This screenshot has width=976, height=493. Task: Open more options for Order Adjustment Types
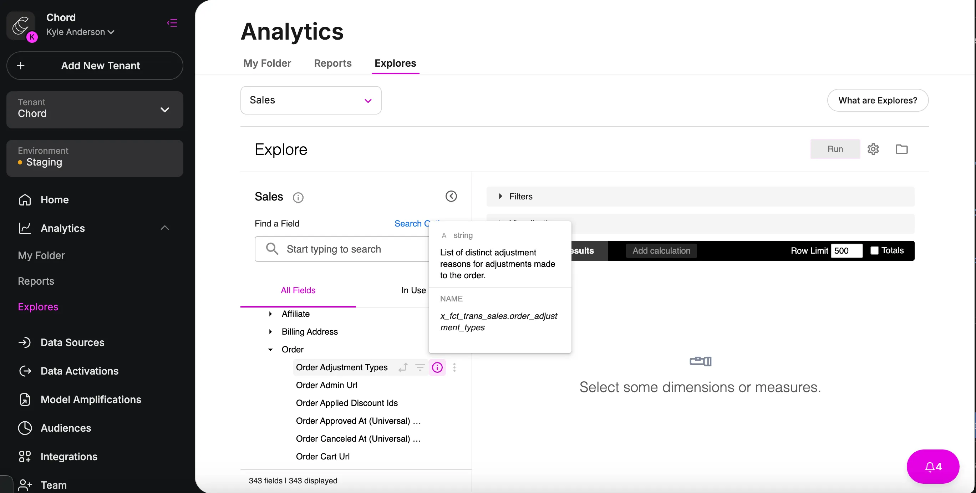454,367
